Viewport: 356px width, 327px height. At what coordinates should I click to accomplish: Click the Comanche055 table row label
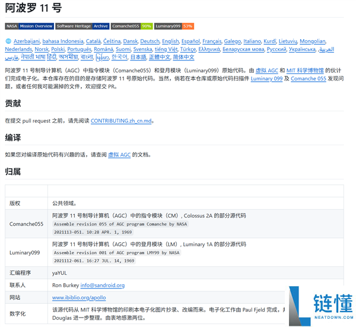click(26, 224)
